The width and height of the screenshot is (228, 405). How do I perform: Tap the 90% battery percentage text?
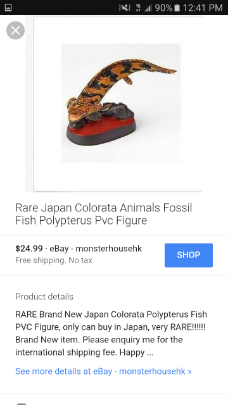pos(163,8)
